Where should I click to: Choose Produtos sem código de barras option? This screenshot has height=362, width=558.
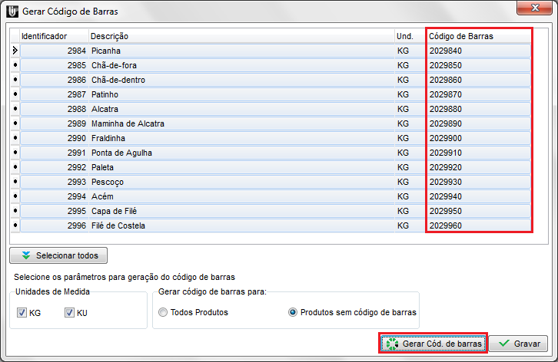293,312
